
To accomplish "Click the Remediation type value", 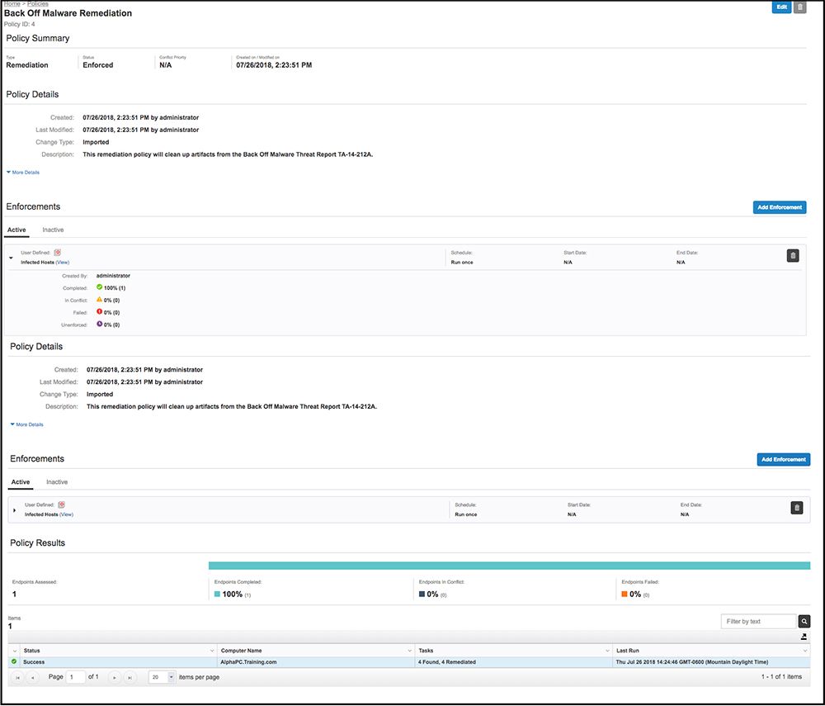I will 27,65.
